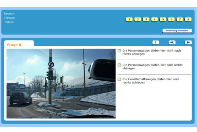Viewport: 197px width, 132px height.
Task: Select question 5 button
Action: [x=163, y=19]
